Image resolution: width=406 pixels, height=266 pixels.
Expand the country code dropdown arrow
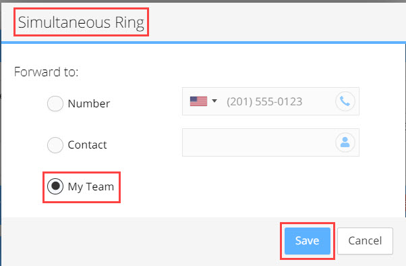214,101
